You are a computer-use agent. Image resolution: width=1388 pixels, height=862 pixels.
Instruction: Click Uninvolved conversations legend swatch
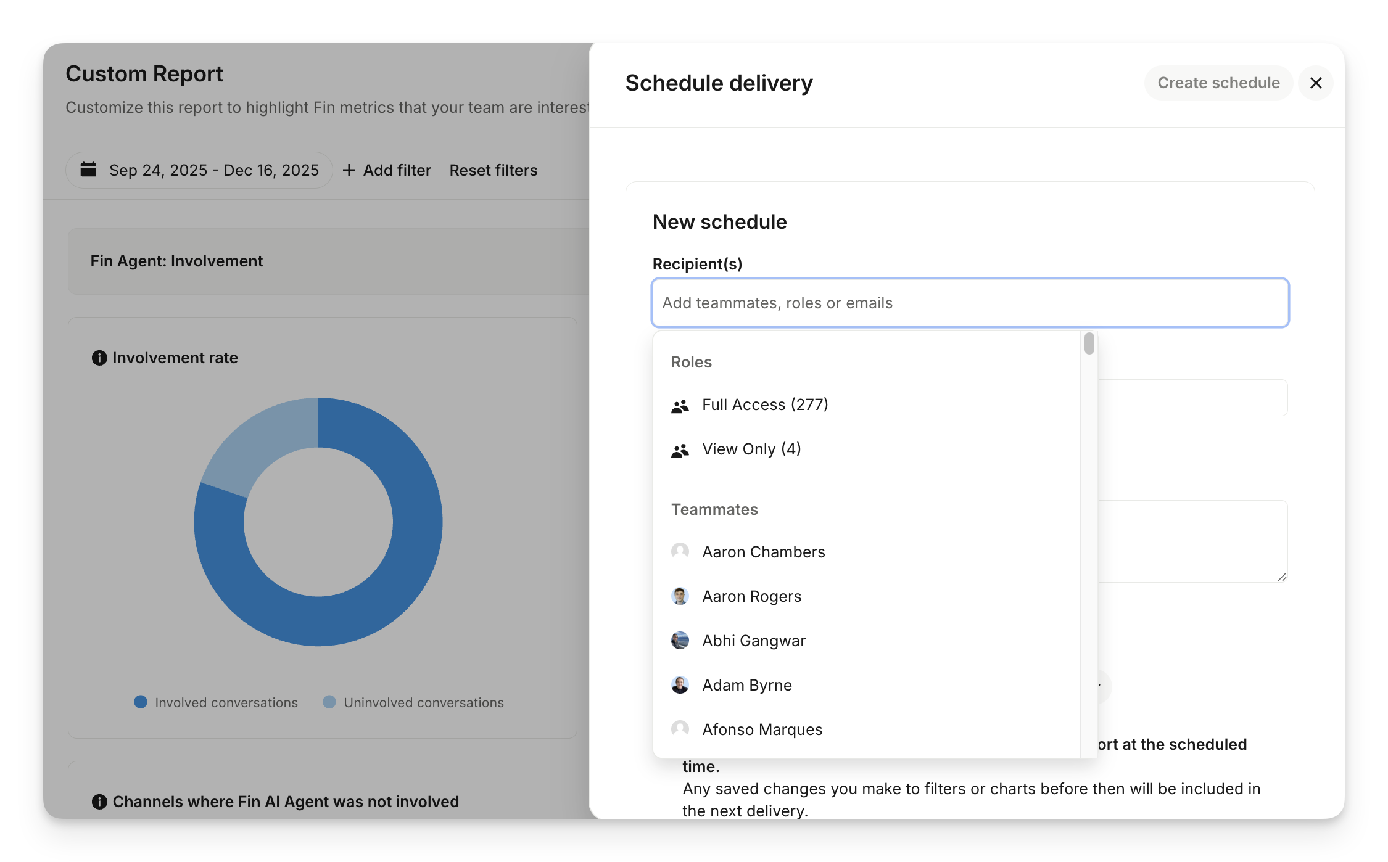[x=329, y=702]
